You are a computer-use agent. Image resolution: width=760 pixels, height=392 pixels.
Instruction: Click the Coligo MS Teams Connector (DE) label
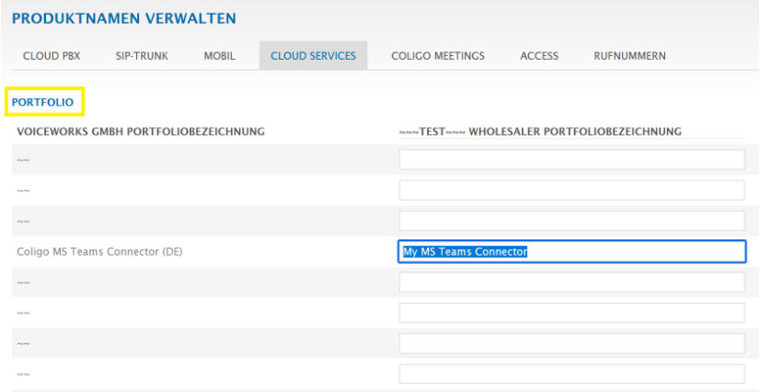coord(99,252)
